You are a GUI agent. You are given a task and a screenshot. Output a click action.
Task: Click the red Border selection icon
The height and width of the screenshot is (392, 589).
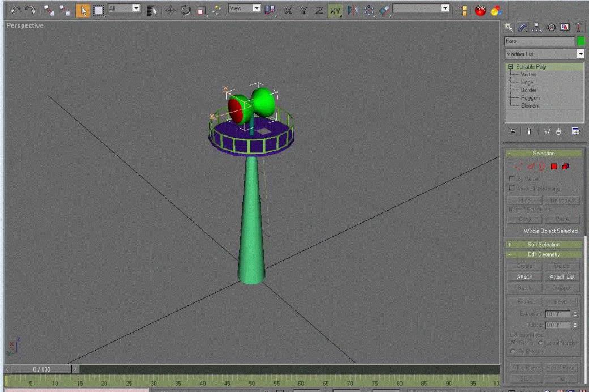(x=541, y=167)
